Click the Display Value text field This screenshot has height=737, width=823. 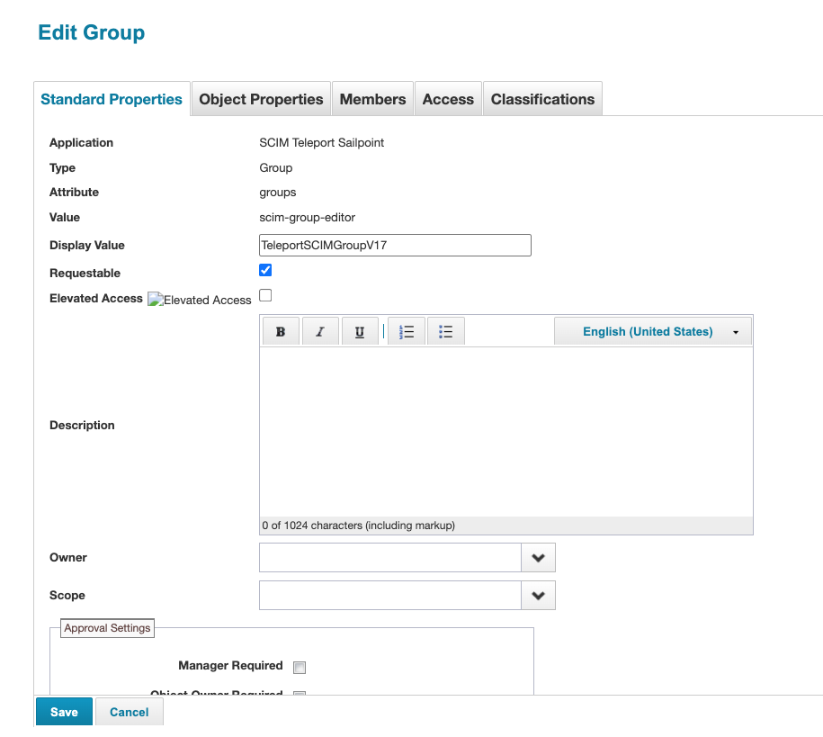pyautogui.click(x=394, y=245)
